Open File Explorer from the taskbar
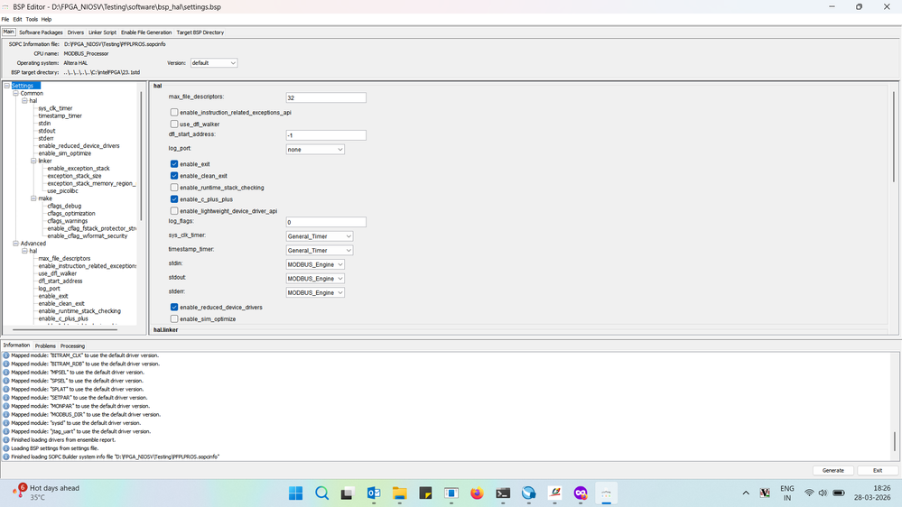The height and width of the screenshot is (507, 902). pos(399,493)
